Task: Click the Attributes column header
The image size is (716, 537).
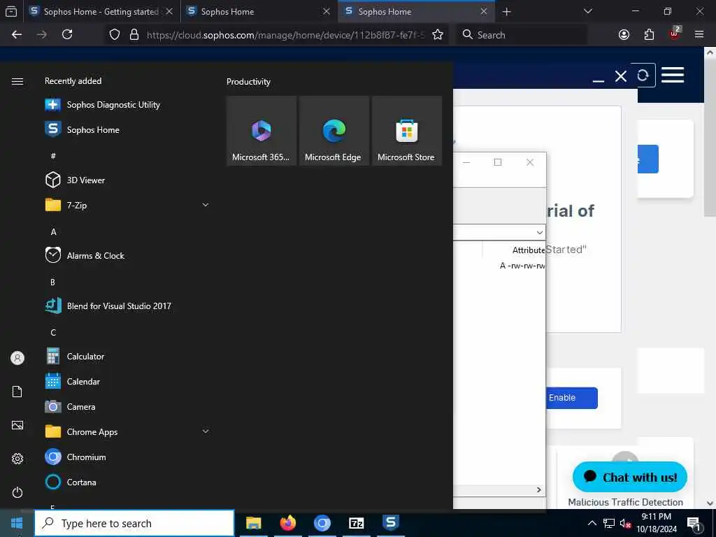Action: pyautogui.click(x=528, y=250)
